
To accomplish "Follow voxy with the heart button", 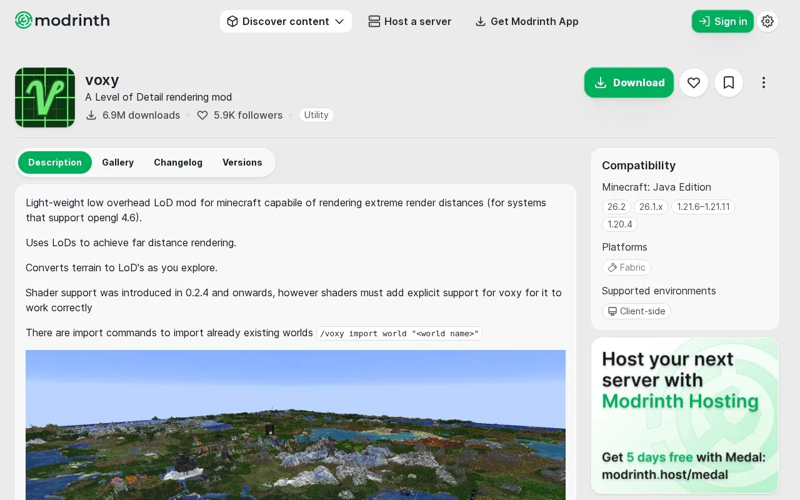I will point(694,82).
